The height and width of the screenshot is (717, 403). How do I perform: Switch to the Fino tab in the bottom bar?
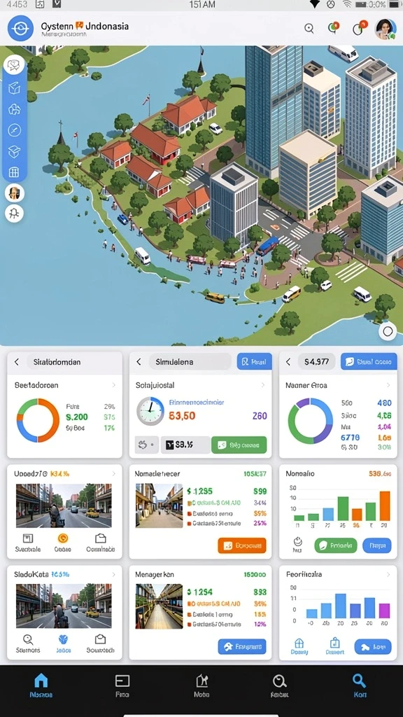coord(122,685)
